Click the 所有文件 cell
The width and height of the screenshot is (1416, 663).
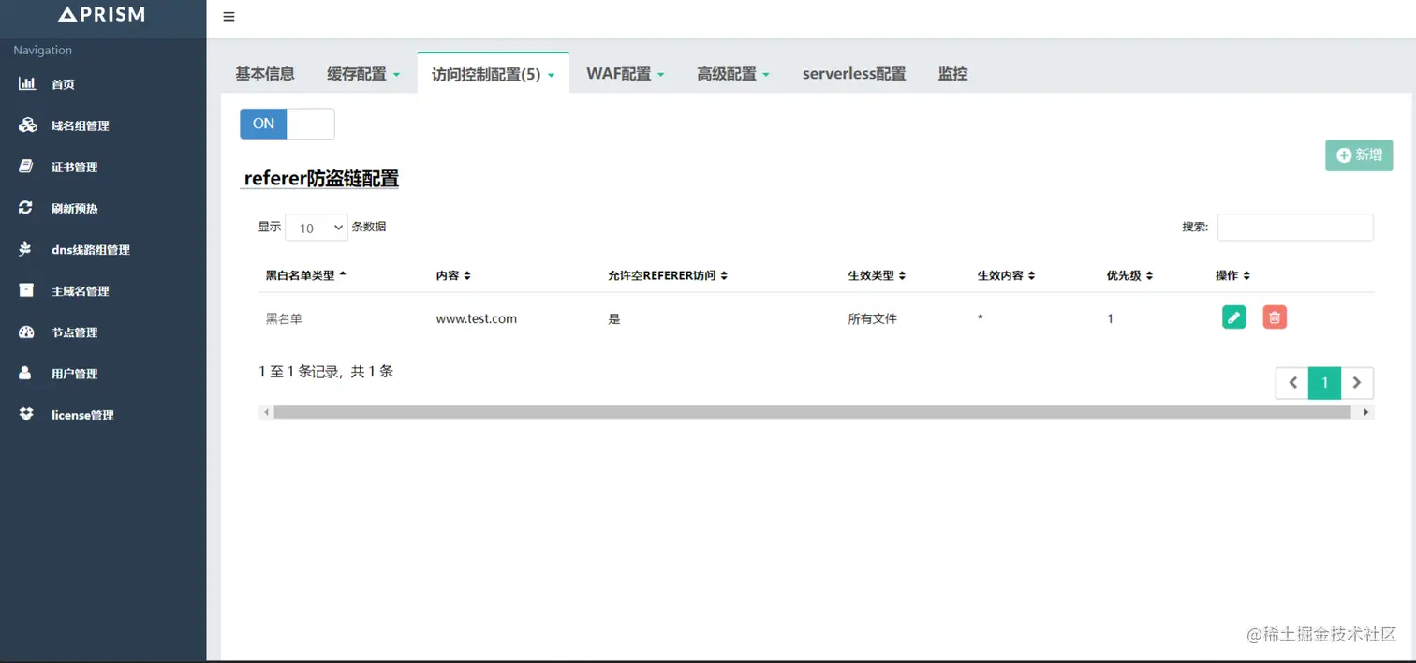click(873, 318)
